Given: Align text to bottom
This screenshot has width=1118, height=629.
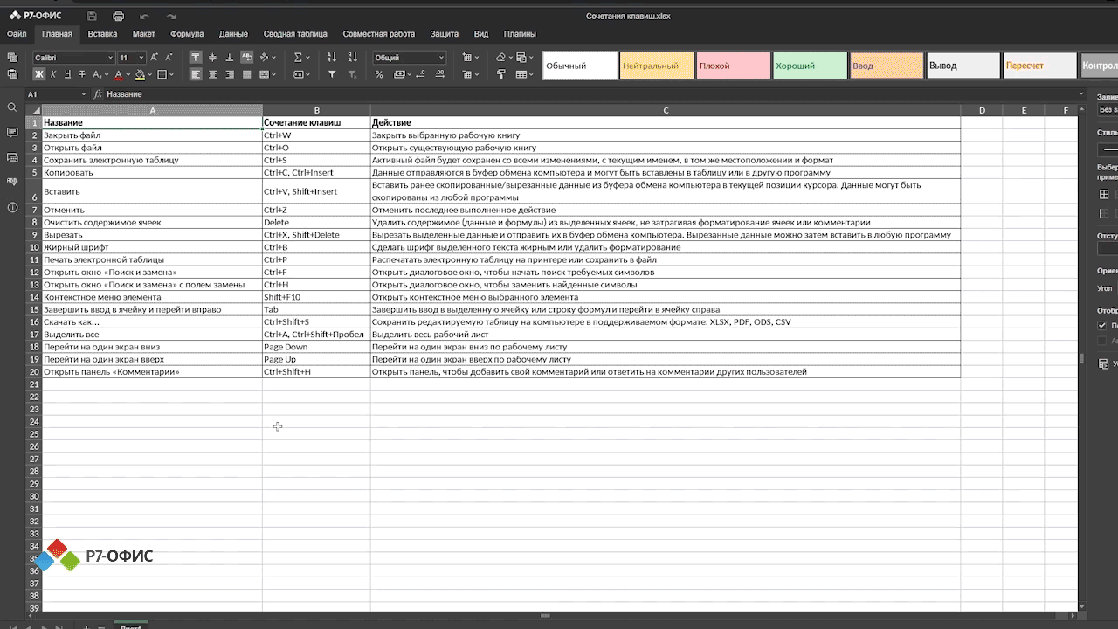Looking at the screenshot, I should (x=229, y=57).
